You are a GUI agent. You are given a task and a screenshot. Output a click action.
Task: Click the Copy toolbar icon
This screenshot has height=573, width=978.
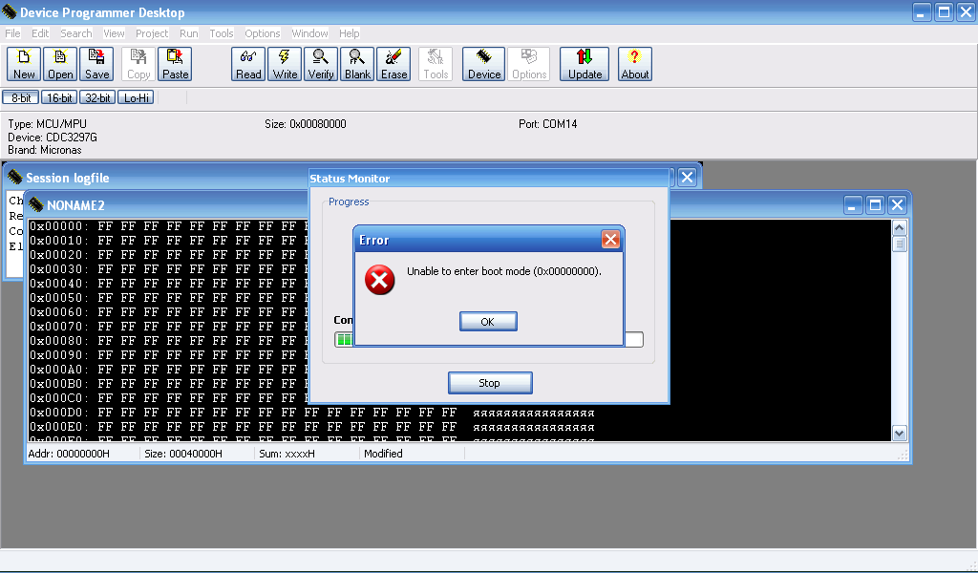138,64
